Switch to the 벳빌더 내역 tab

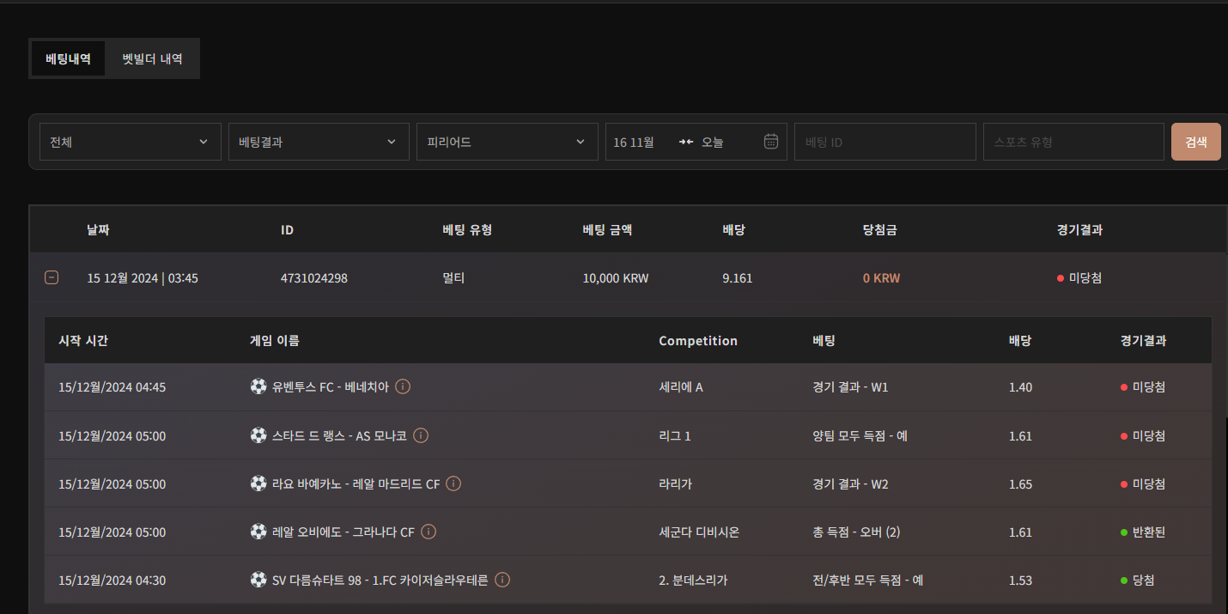click(x=152, y=59)
